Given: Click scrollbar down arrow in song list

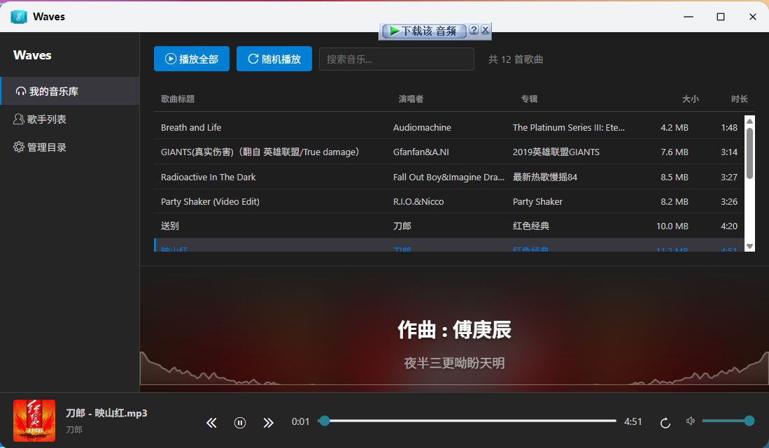Looking at the screenshot, I should pos(749,246).
